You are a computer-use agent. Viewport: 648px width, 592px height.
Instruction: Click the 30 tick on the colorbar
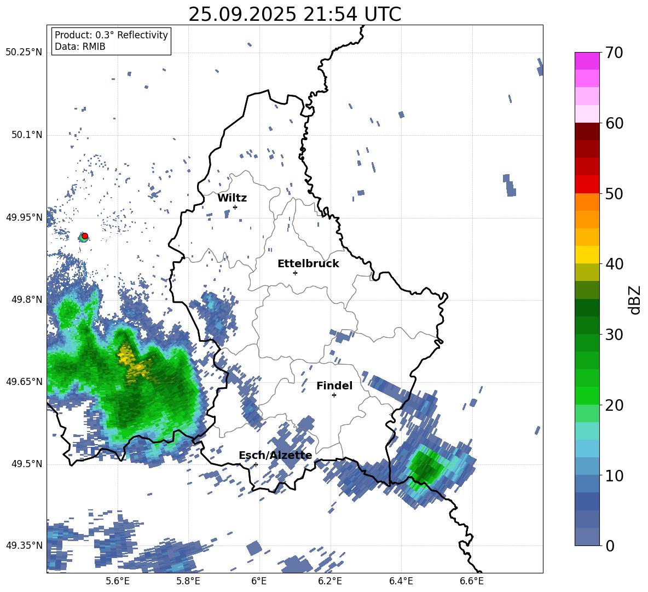click(614, 335)
